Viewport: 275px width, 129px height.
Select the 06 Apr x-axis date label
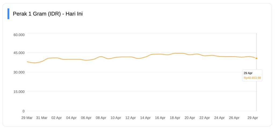(x=86, y=118)
